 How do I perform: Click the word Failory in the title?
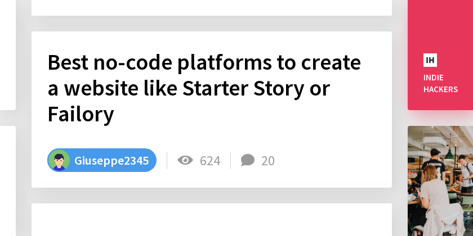click(81, 115)
